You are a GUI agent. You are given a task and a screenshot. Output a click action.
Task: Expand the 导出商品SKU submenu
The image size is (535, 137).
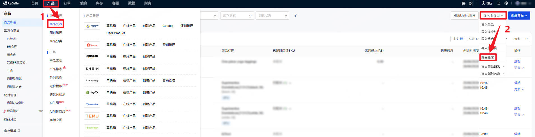click(493, 67)
